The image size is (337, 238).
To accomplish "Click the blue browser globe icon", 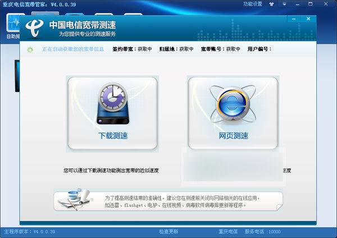I will point(233,104).
